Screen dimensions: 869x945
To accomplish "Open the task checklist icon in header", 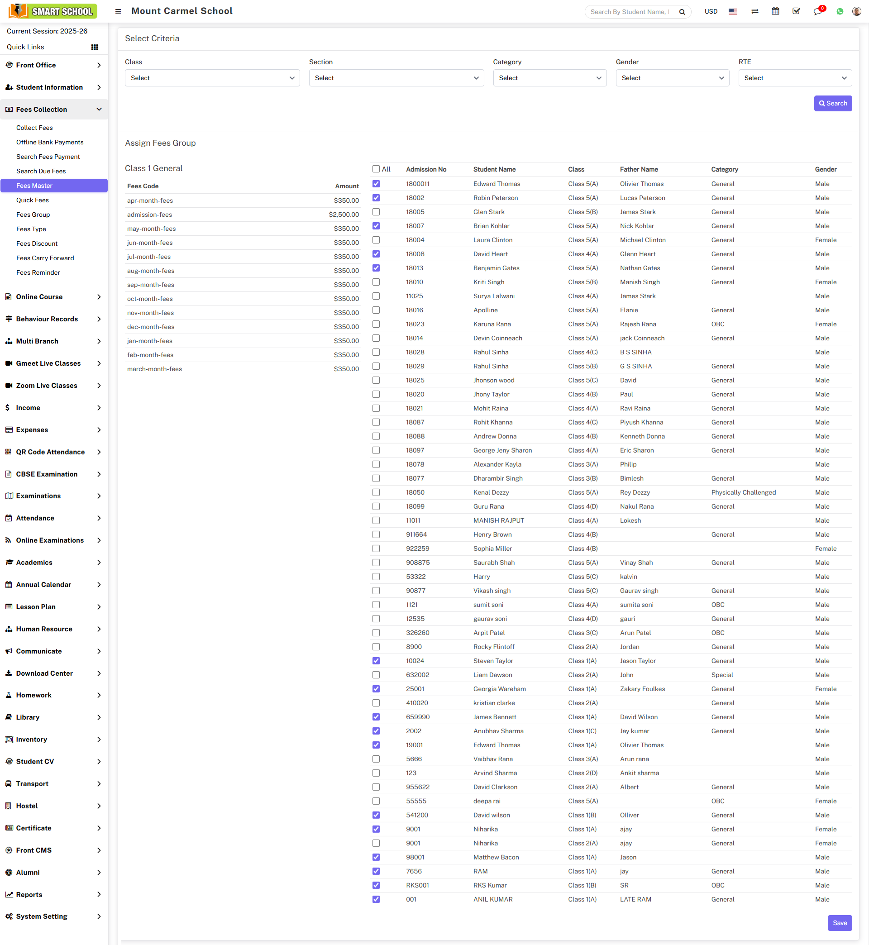I will (796, 11).
